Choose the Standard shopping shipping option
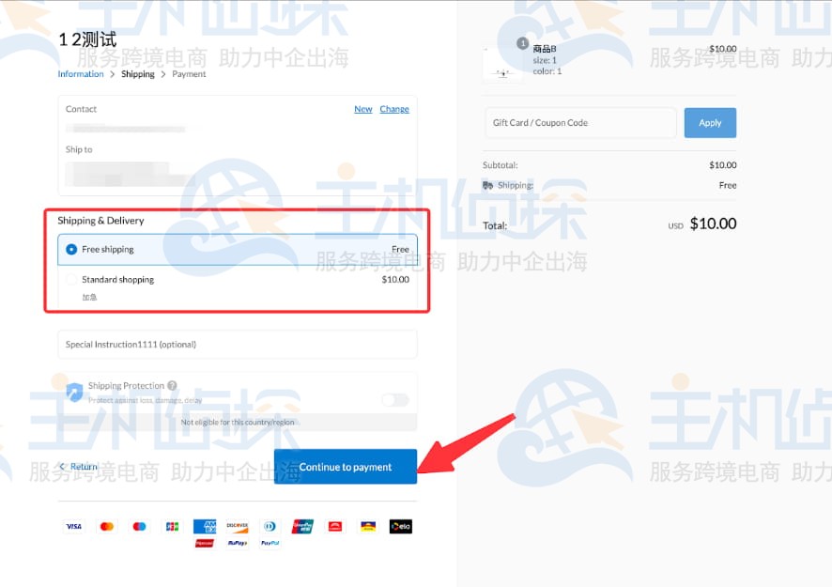 71,279
